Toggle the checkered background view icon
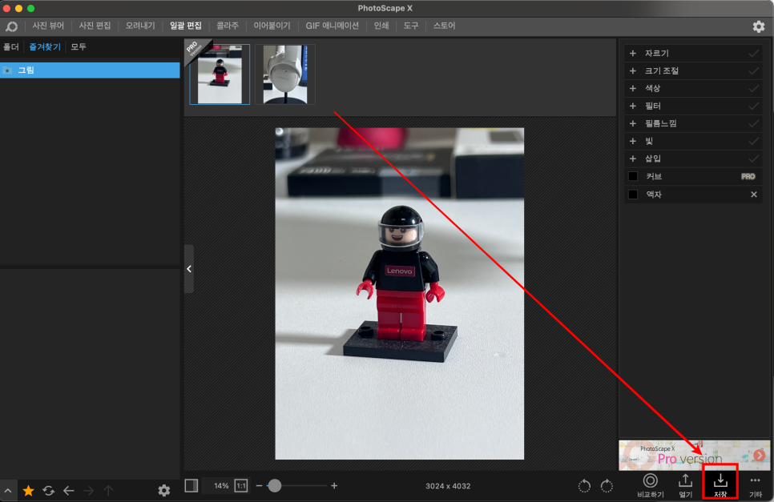The height and width of the screenshot is (502, 774). [x=191, y=486]
